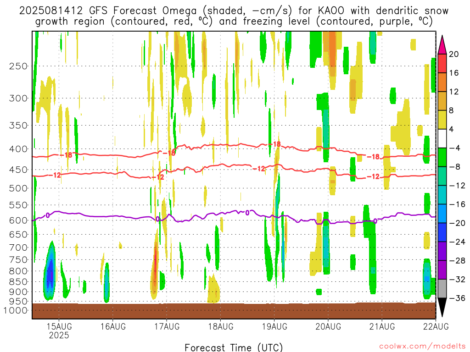The image size is (470, 352).
Task: Click the 900 pressure level label
Action: point(18,292)
